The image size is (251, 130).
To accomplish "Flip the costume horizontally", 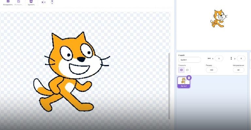I will coord(43,2).
